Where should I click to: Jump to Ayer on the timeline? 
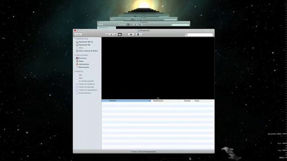point(279,144)
